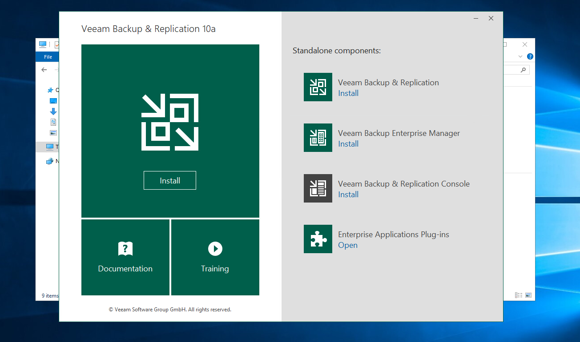Click the computer icon in Explorer title bar

[43, 44]
